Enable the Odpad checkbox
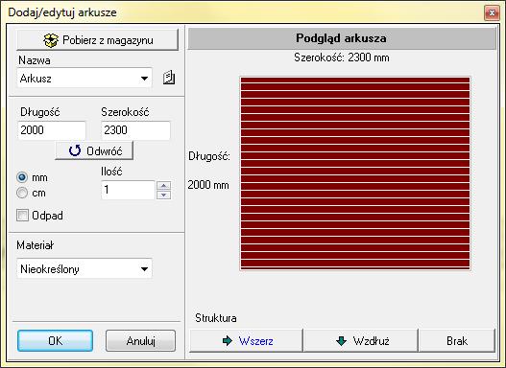The image size is (506, 368). [x=22, y=215]
